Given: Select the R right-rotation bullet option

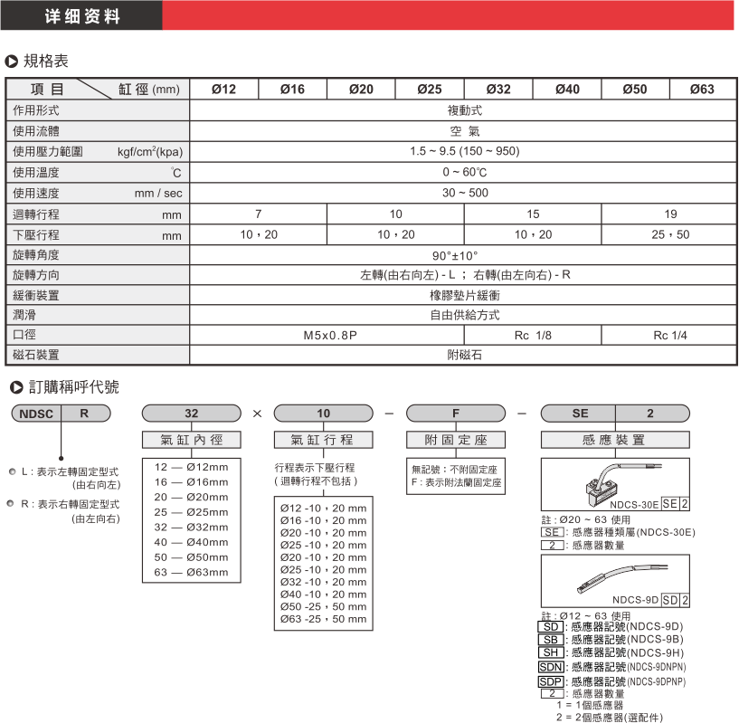Looking at the screenshot, I should (12, 503).
